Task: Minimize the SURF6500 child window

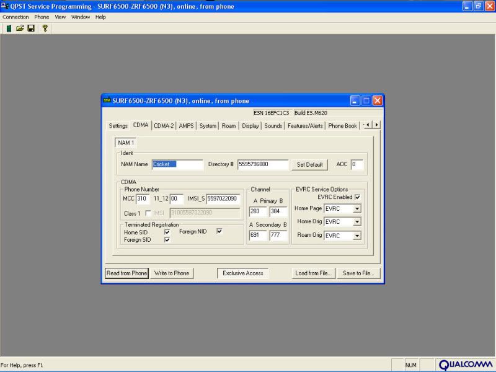Action: (x=355, y=101)
